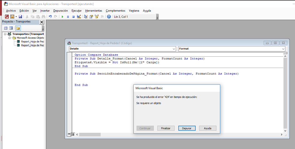This screenshot has width=295, height=149.
Task: Click the Insert Module icon
Action: tap(12, 17)
